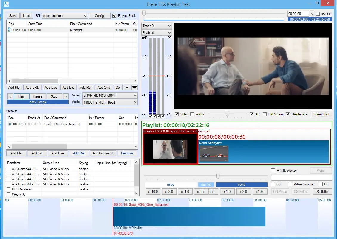Image resolution: width=337 pixels, height=239 pixels.
Task: Click the MPlaylist item icon in playlist
Action: 10,30
